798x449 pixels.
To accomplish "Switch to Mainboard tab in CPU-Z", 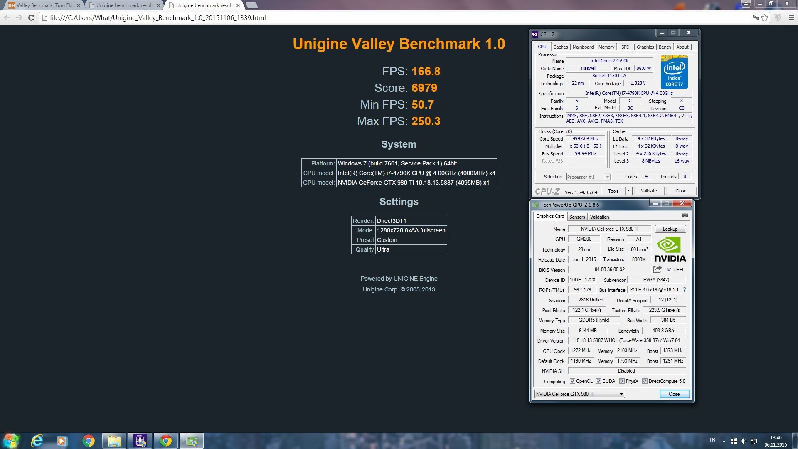I will (x=583, y=47).
